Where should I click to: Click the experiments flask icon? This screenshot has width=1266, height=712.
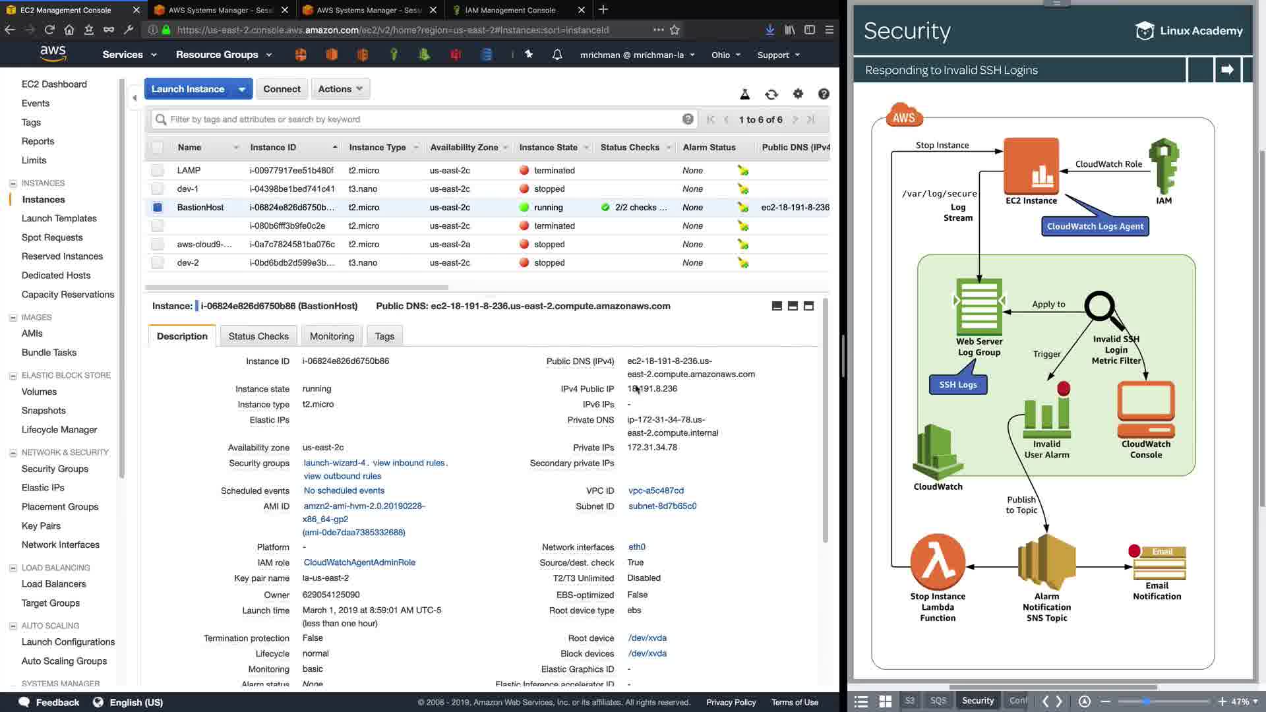744,94
